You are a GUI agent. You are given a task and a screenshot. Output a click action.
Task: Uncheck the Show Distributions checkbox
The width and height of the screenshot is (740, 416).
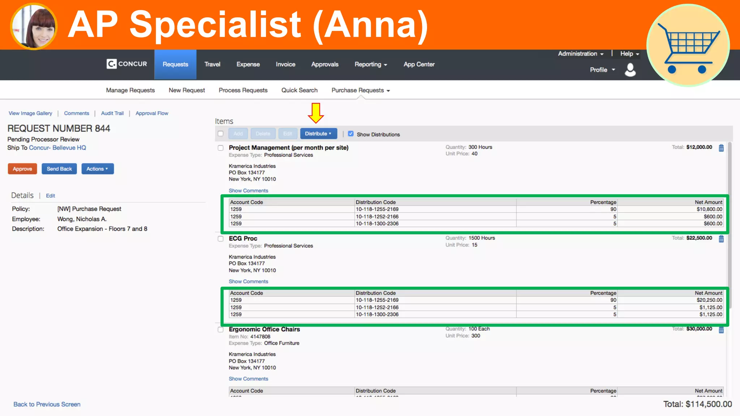(x=350, y=134)
